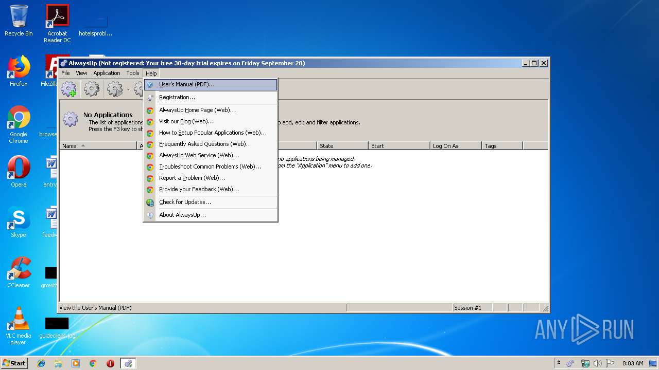Launch Skype from the desktop
This screenshot has height=370, width=659.
coord(19,222)
